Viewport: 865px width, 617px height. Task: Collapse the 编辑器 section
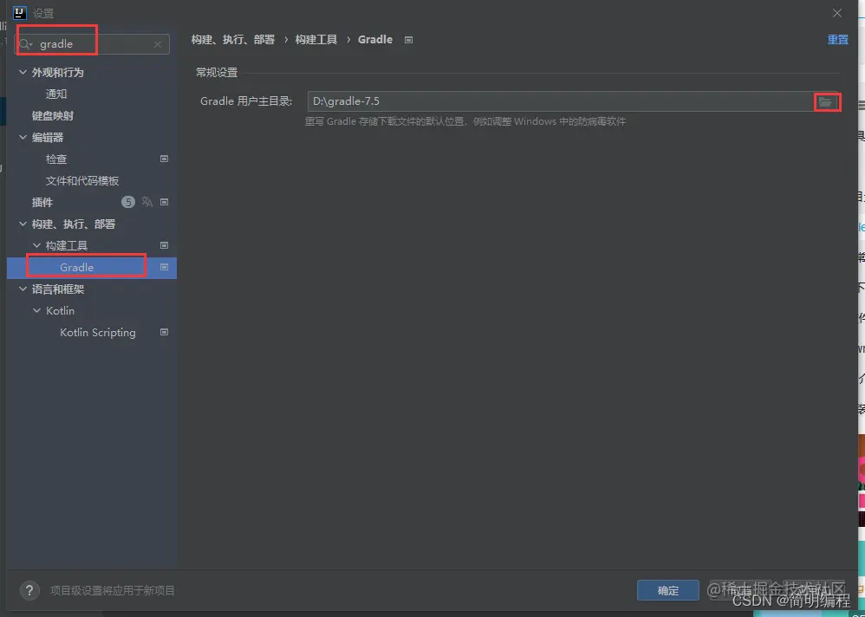coord(23,137)
